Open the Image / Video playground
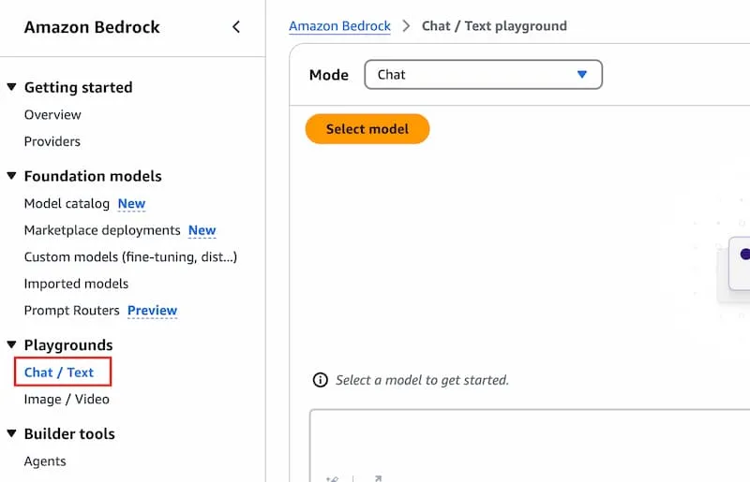The width and height of the screenshot is (750, 482). [x=67, y=399]
